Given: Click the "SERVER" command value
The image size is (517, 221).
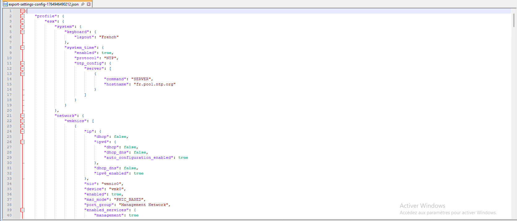Looking at the screenshot, I should click(141, 79).
